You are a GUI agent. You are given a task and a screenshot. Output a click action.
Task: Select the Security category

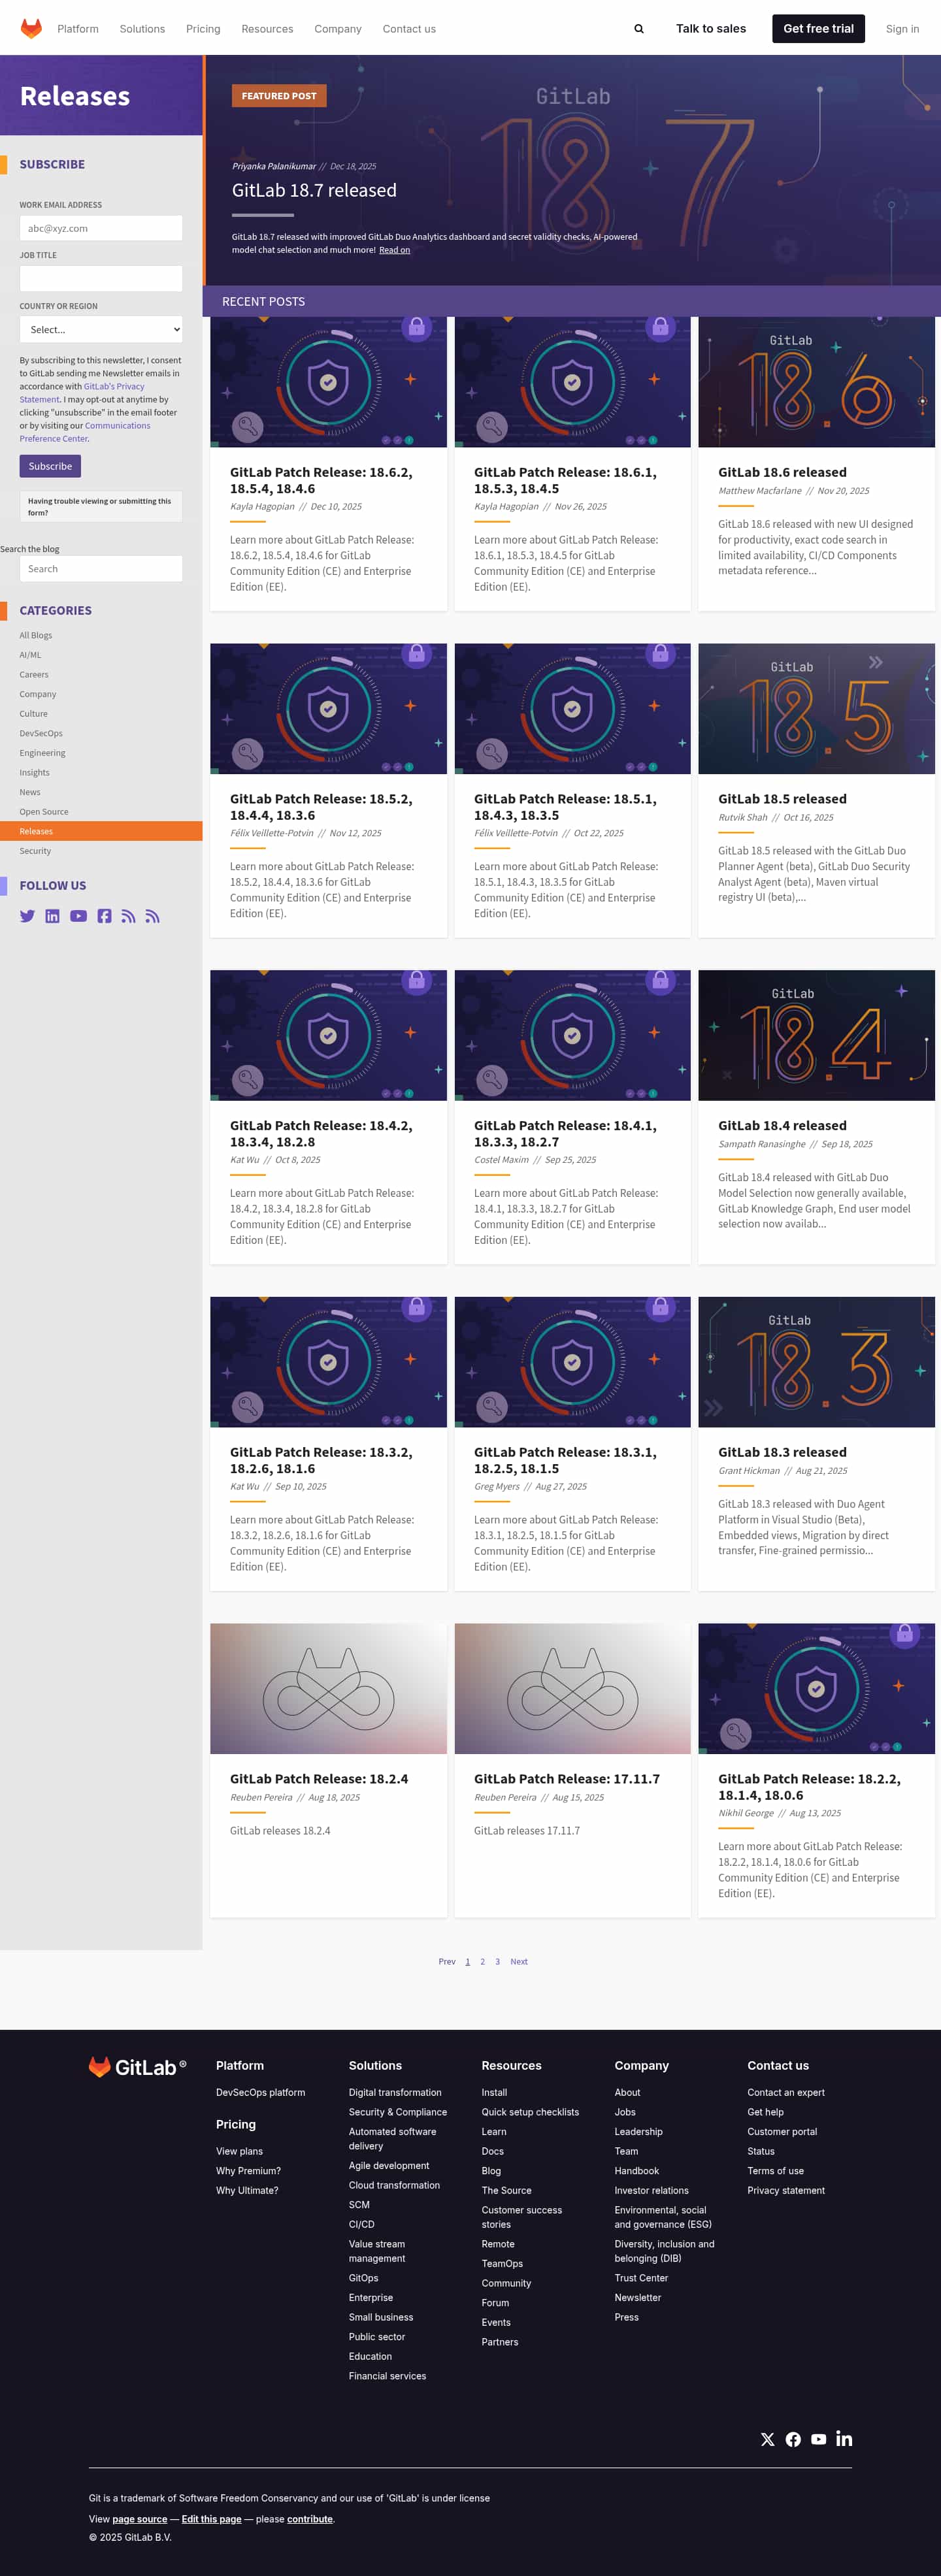35,851
